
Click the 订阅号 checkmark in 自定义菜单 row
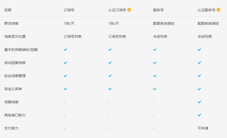pyautogui.click(x=66, y=89)
